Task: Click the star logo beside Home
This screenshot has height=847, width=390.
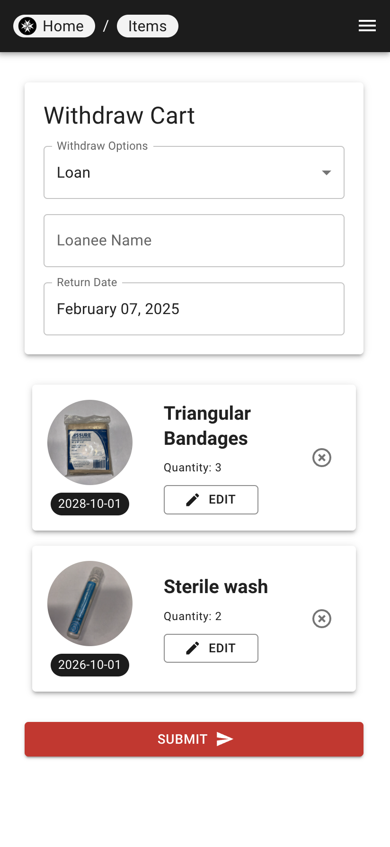Action: 27,26
